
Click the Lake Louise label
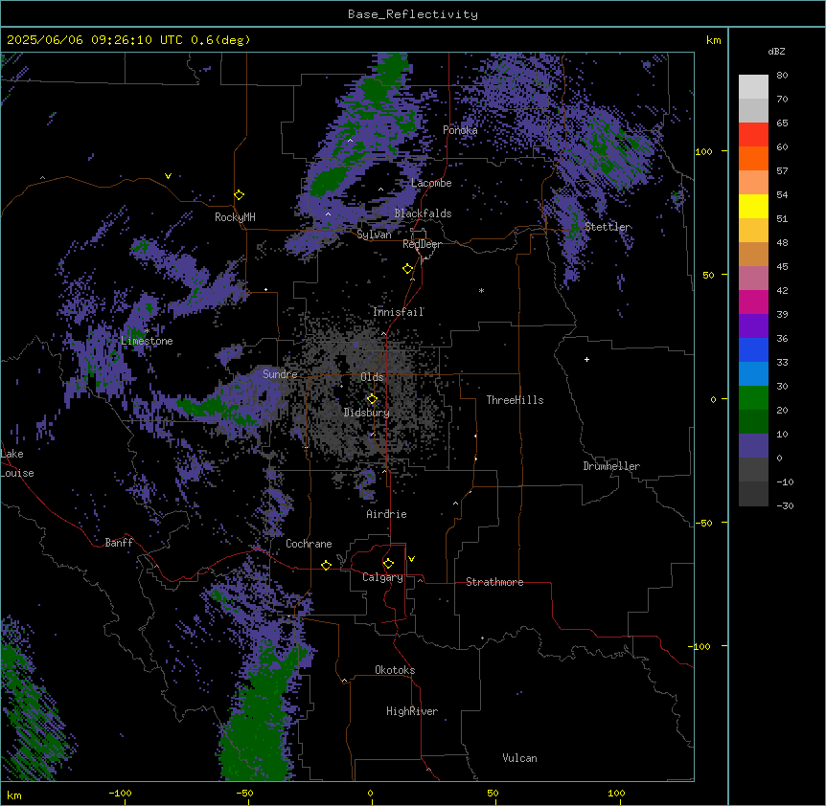click(17, 463)
